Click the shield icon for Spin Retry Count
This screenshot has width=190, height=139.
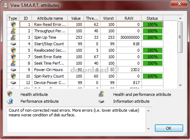coord(13,76)
